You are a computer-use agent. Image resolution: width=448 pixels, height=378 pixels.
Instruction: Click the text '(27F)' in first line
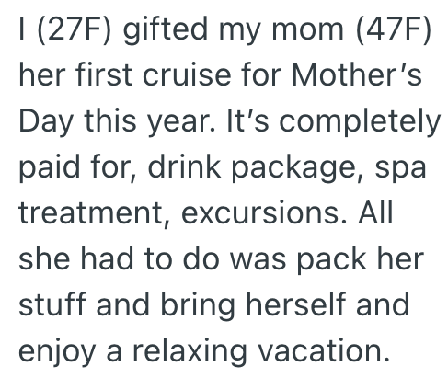73,29
